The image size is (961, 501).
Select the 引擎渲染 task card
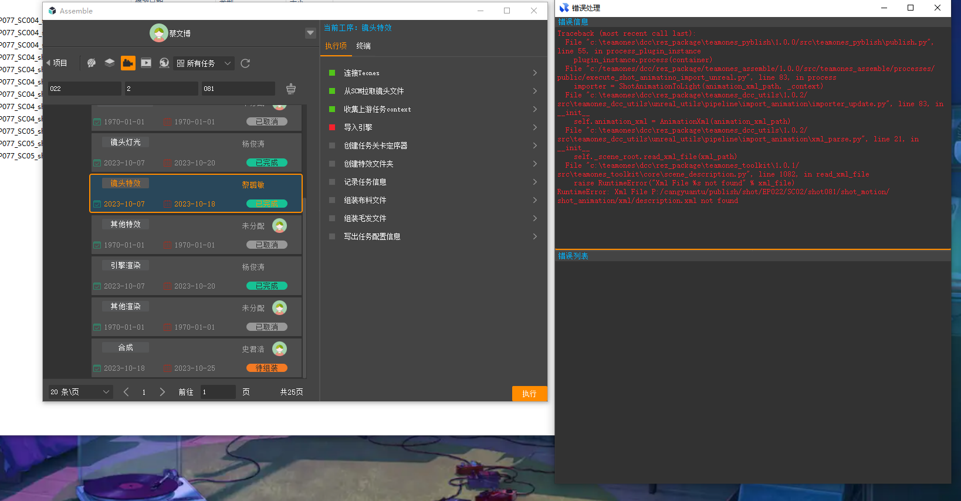[x=197, y=276]
